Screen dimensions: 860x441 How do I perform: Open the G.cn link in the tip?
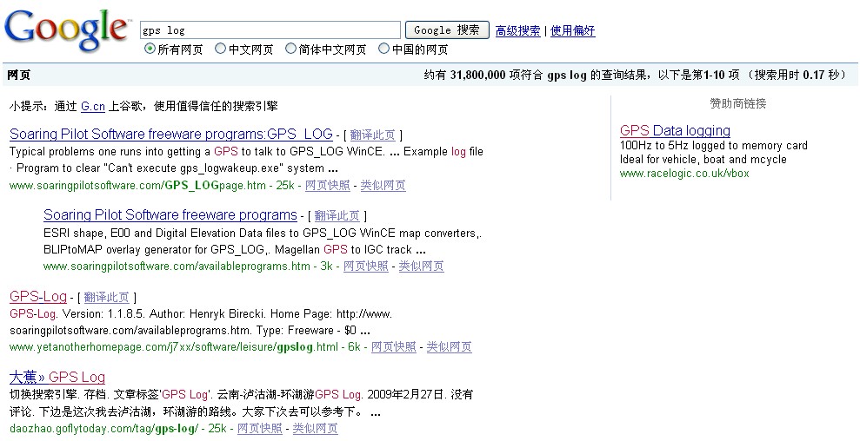point(93,106)
